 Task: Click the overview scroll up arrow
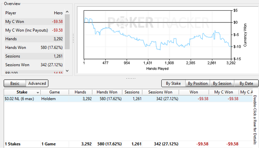pos(67,12)
